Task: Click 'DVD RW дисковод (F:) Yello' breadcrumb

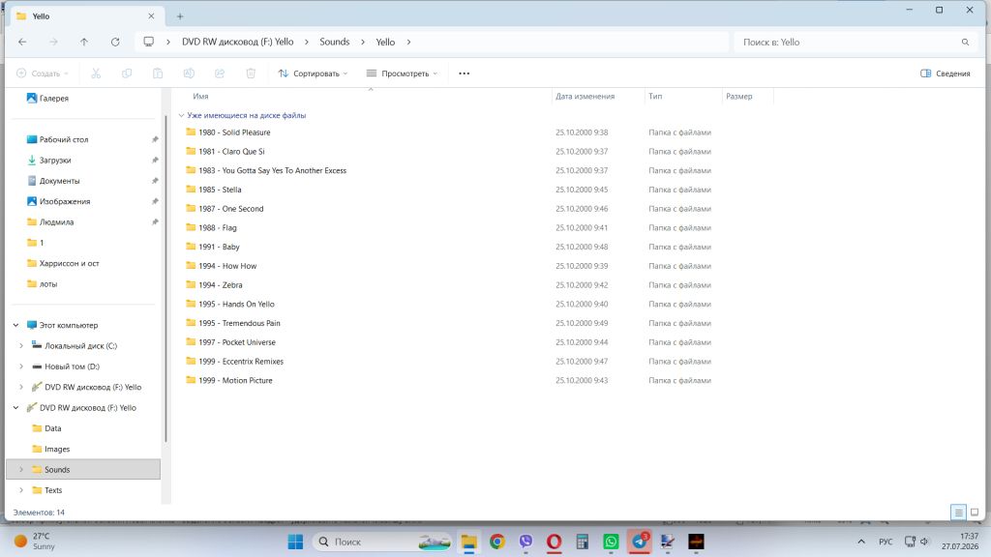Action: 238,42
